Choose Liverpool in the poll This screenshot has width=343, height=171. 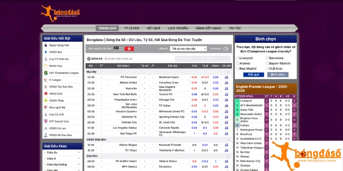click(238, 58)
